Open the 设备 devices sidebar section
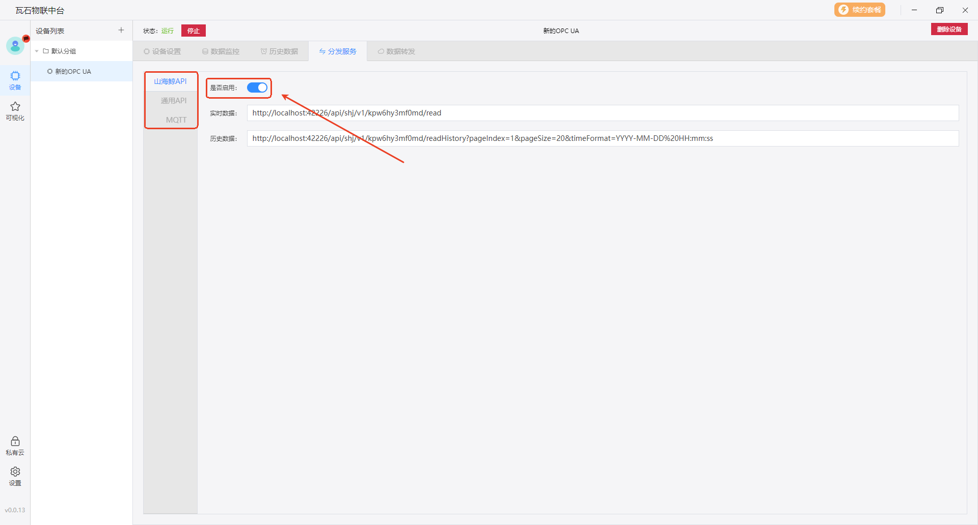Image resolution: width=978 pixels, height=525 pixels. coord(15,80)
